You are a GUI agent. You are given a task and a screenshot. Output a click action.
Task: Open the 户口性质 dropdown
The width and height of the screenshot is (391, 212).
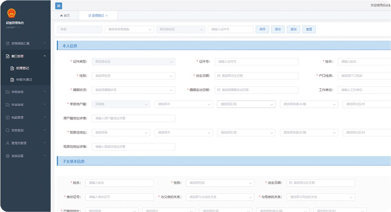click(x=364, y=76)
